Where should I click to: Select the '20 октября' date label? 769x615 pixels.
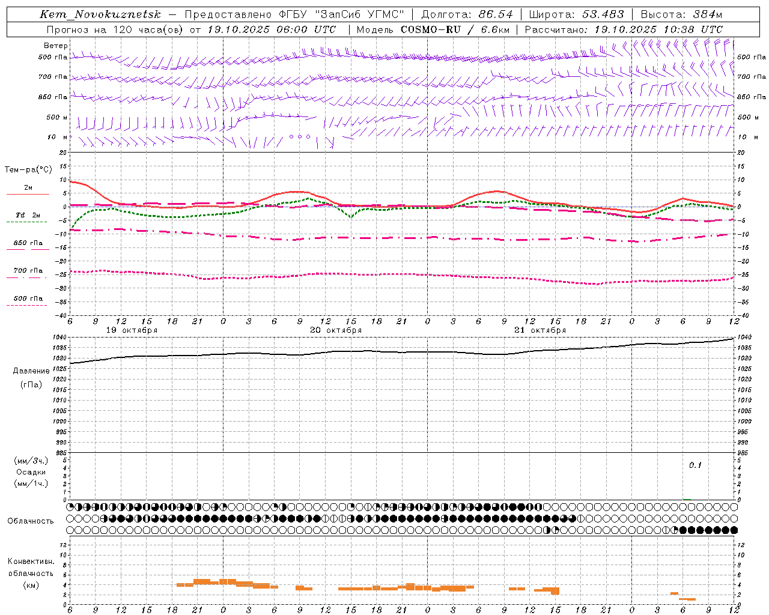coord(336,330)
